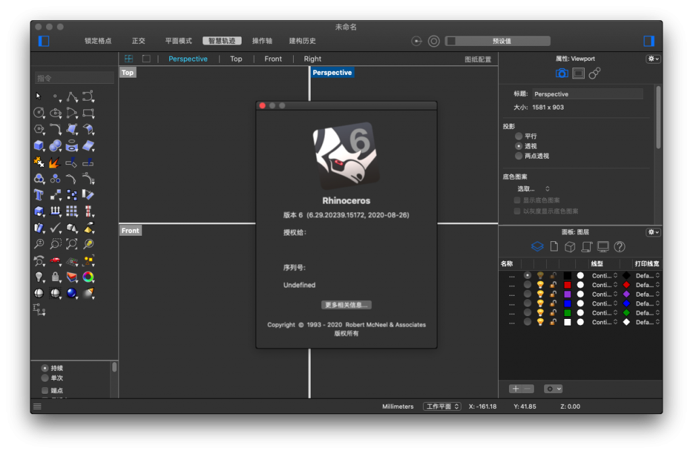This screenshot has width=693, height=454.
Task: Open the properties panel gear dropdown
Action: (x=653, y=59)
